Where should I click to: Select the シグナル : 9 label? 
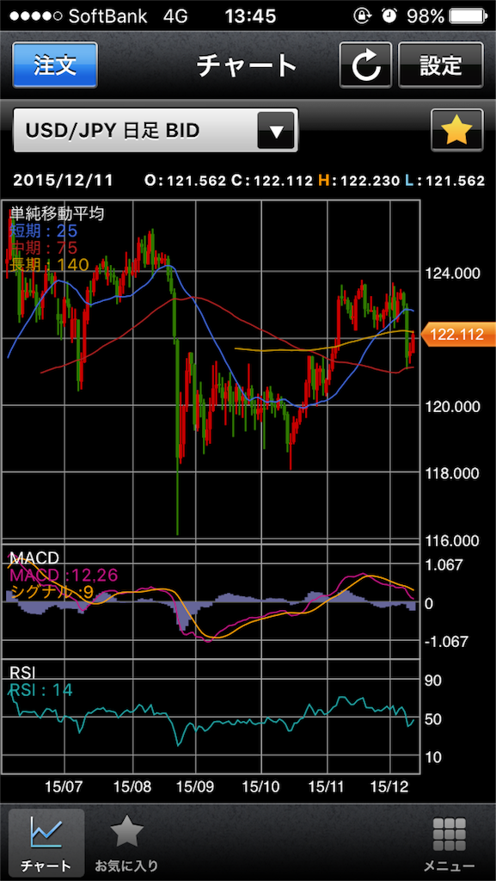click(x=52, y=592)
